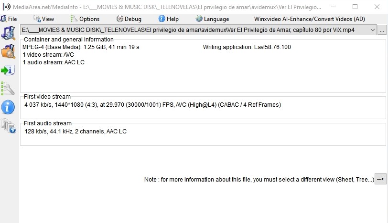Open Preferences via the wrench sidebar icon
388x223 pixels.
click(x=9, y=88)
